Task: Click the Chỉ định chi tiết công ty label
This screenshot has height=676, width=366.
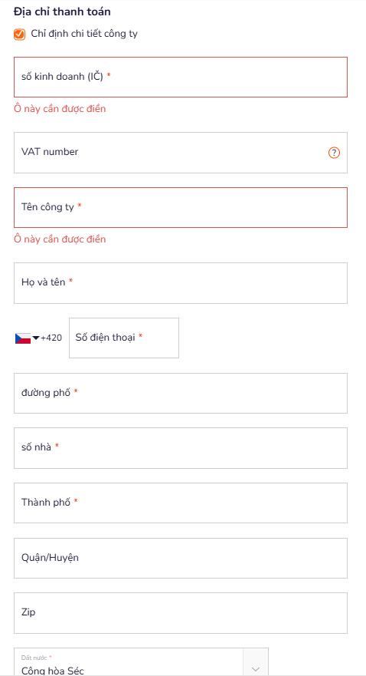Action: click(x=84, y=34)
